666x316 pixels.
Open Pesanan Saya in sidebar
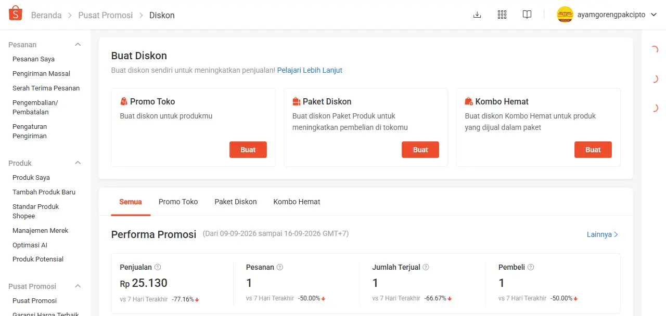click(x=33, y=59)
